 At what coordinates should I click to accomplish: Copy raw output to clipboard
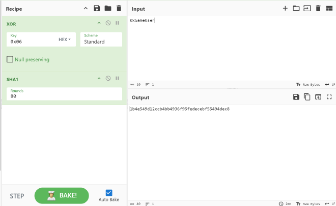(x=307, y=97)
